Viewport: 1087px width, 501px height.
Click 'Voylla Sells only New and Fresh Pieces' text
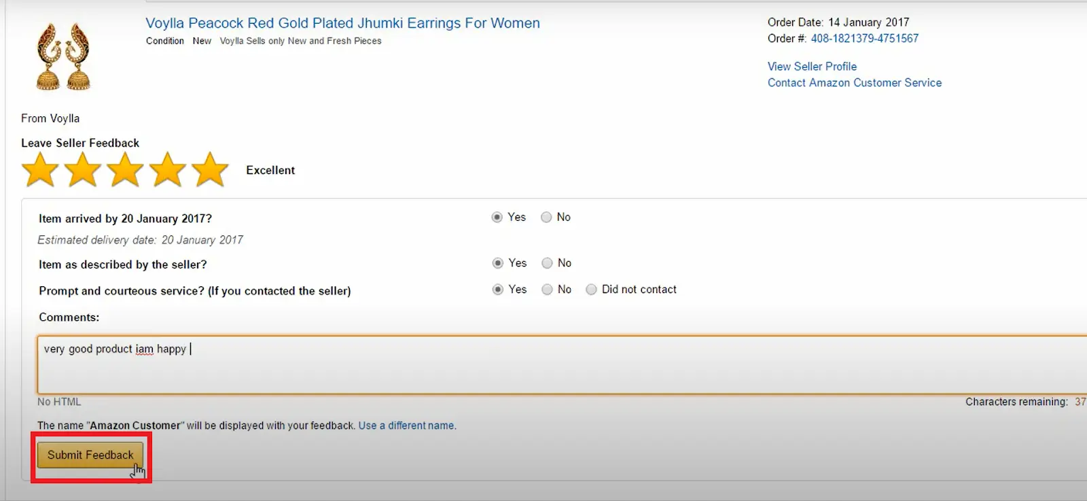[300, 41]
